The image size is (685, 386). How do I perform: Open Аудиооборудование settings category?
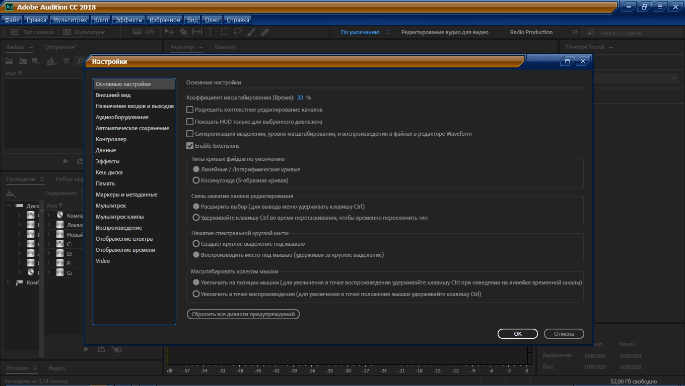[x=122, y=117]
